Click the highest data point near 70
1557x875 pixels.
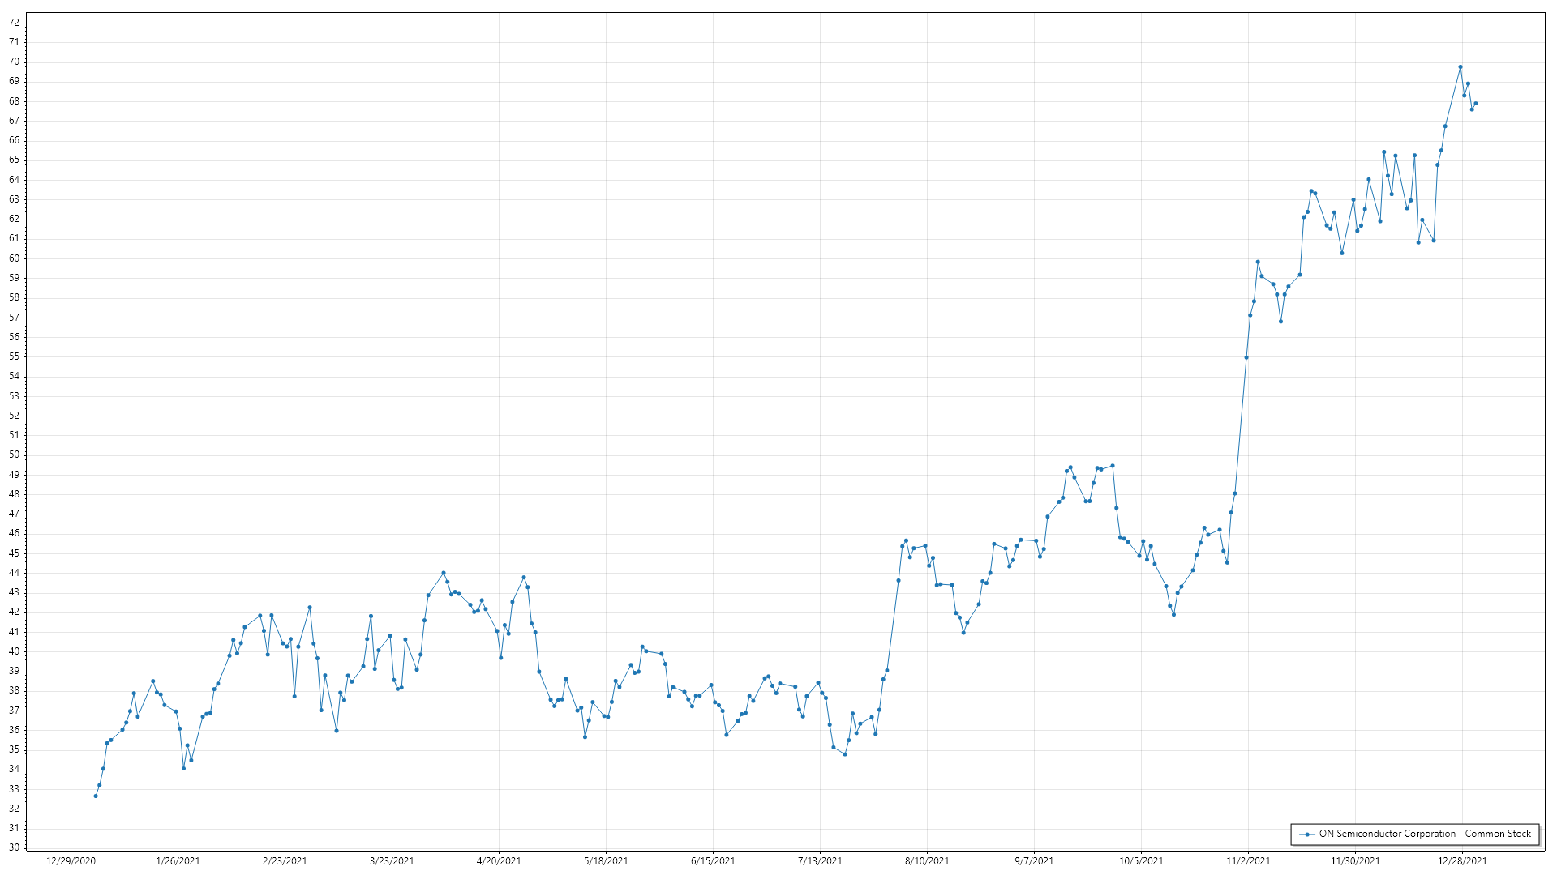coord(1460,67)
